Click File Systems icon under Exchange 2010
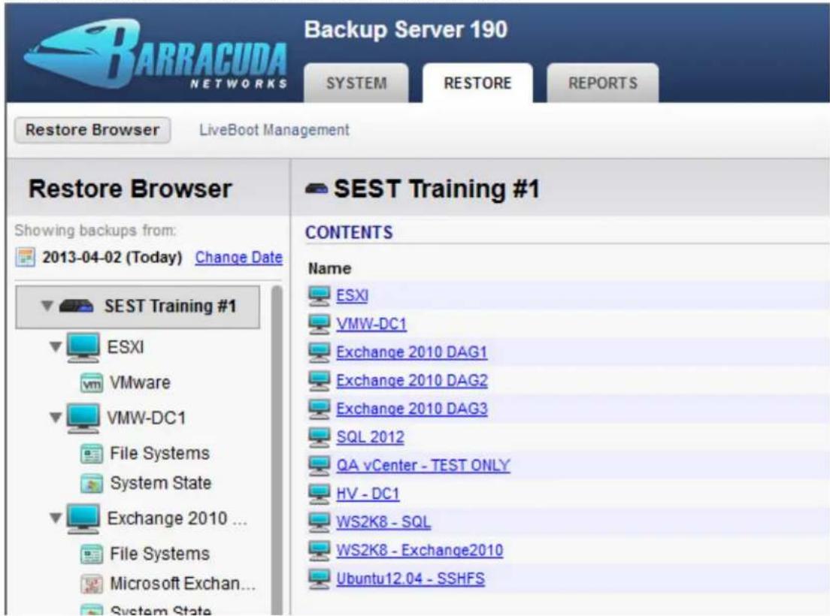Screen dimensions: 830x616 click(x=92, y=554)
